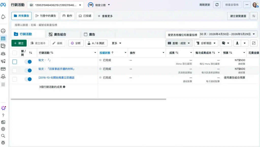Click the Meta logo icon
Viewport: 260px width, 147px height.
pos(3,5)
